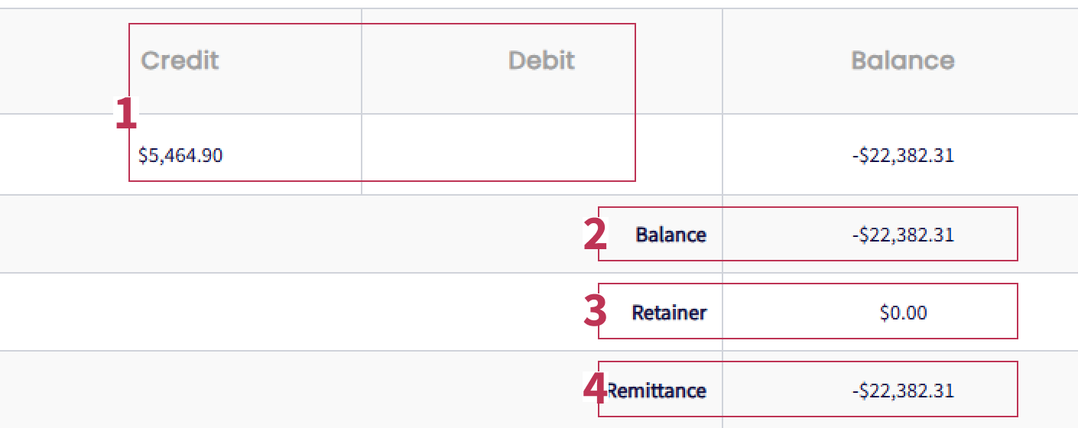The width and height of the screenshot is (1078, 428).
Task: Click the empty Debit cell in the transaction row
Action: click(541, 155)
